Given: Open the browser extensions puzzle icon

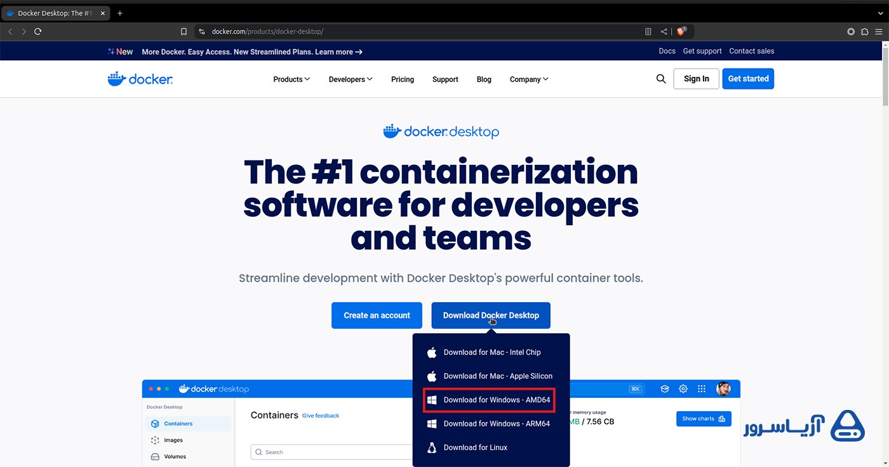Looking at the screenshot, I should [865, 31].
